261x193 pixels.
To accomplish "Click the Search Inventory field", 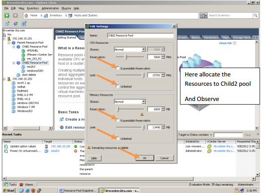I will coord(230,16).
